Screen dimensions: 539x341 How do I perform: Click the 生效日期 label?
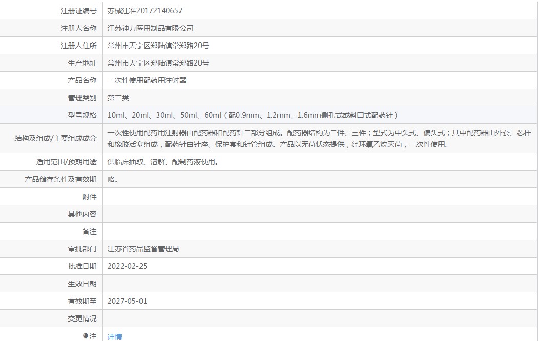coord(82,284)
